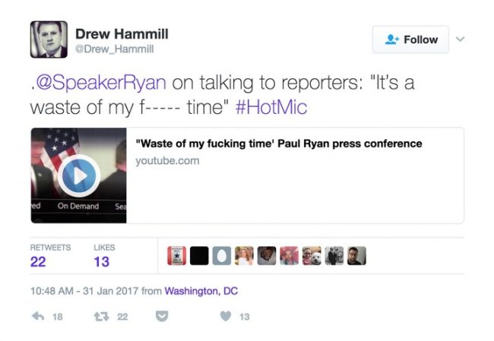Open the first liker avatar with red star
This screenshot has width=494, height=341.
click(x=176, y=255)
